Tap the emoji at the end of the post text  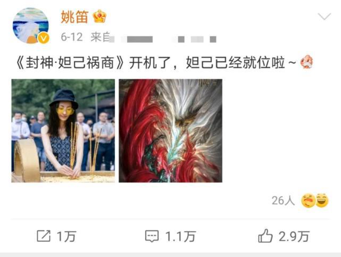coord(306,62)
